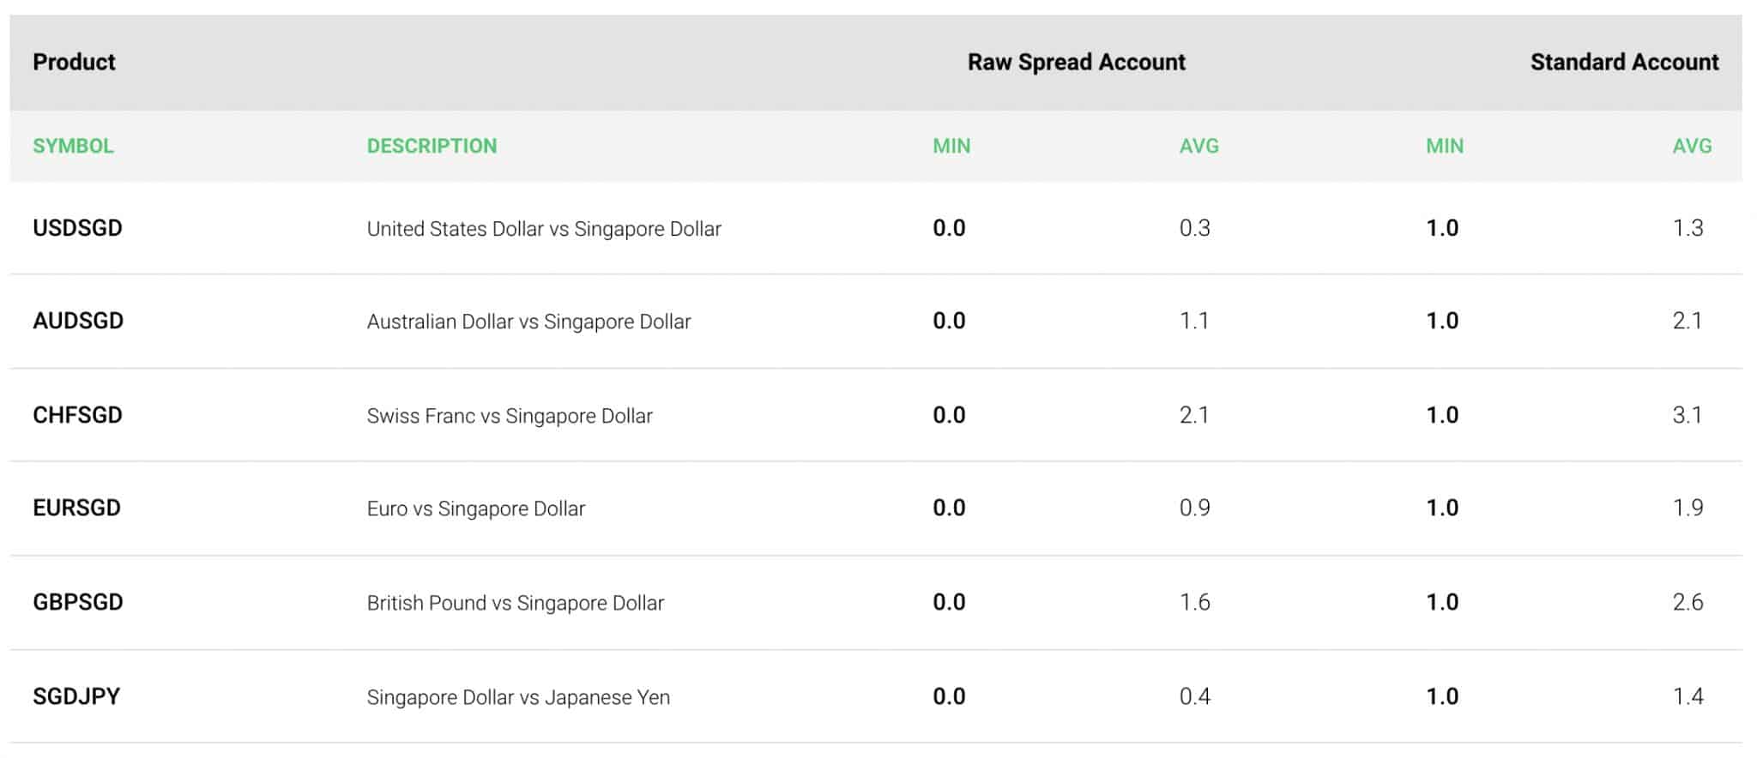1757x758 pixels.
Task: Select British Pound vs Singapore Dollar description
Action: click(516, 603)
